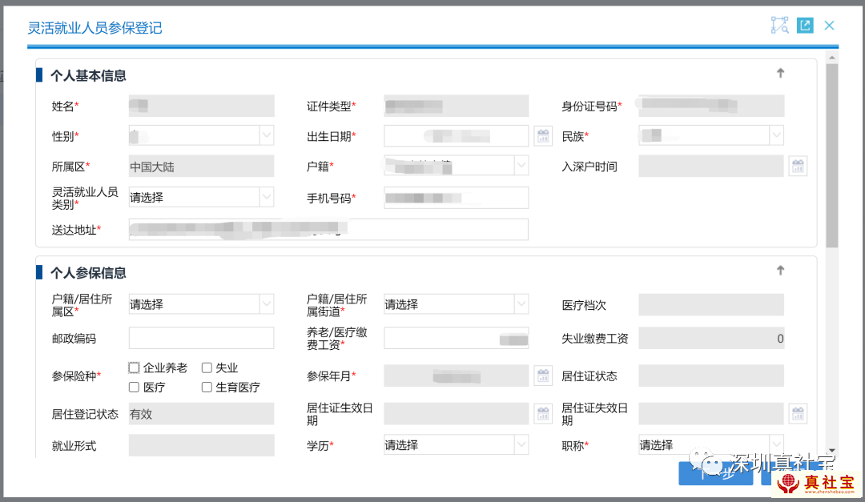Select the 生育医疗 checkbox

[x=207, y=388]
